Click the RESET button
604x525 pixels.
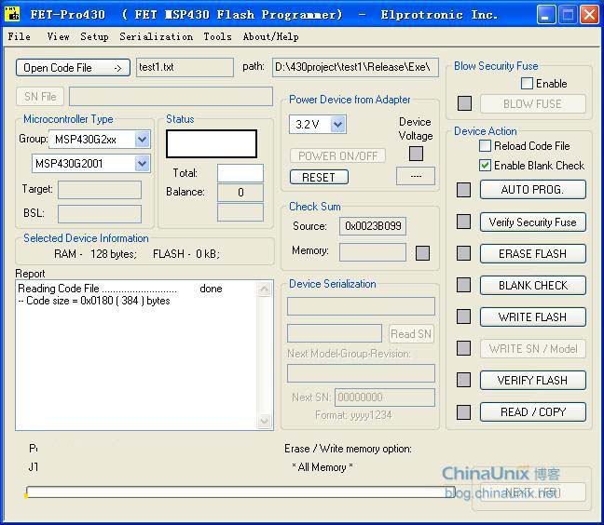tap(319, 177)
